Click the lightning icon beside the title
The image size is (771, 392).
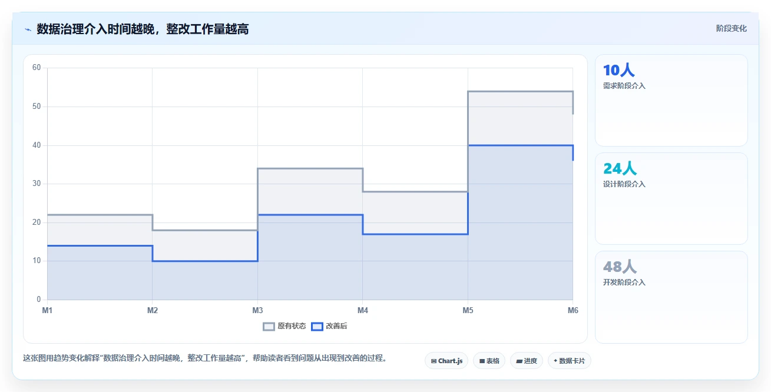tap(28, 29)
